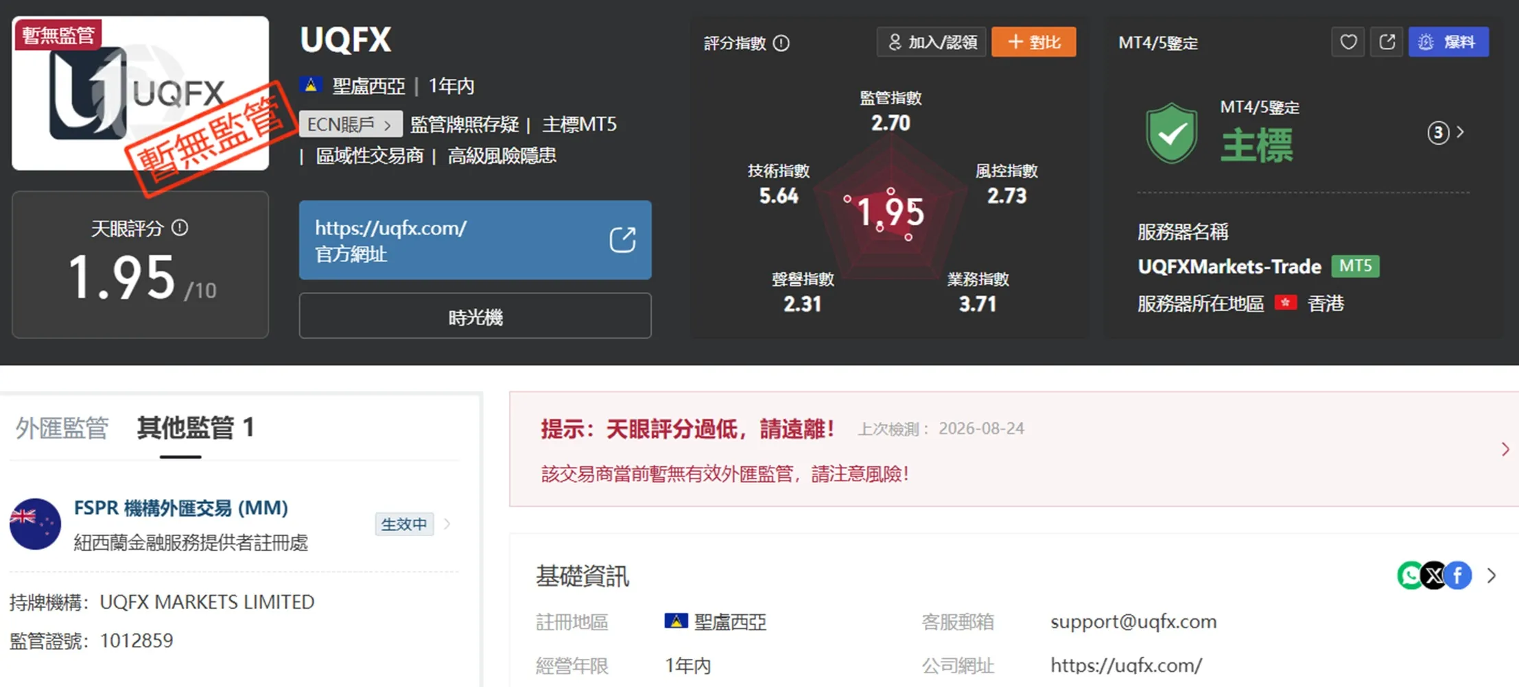Open the 公司網址 https://uqfx.com/ link
Screen dimensions: 1519x687
(x=1126, y=665)
